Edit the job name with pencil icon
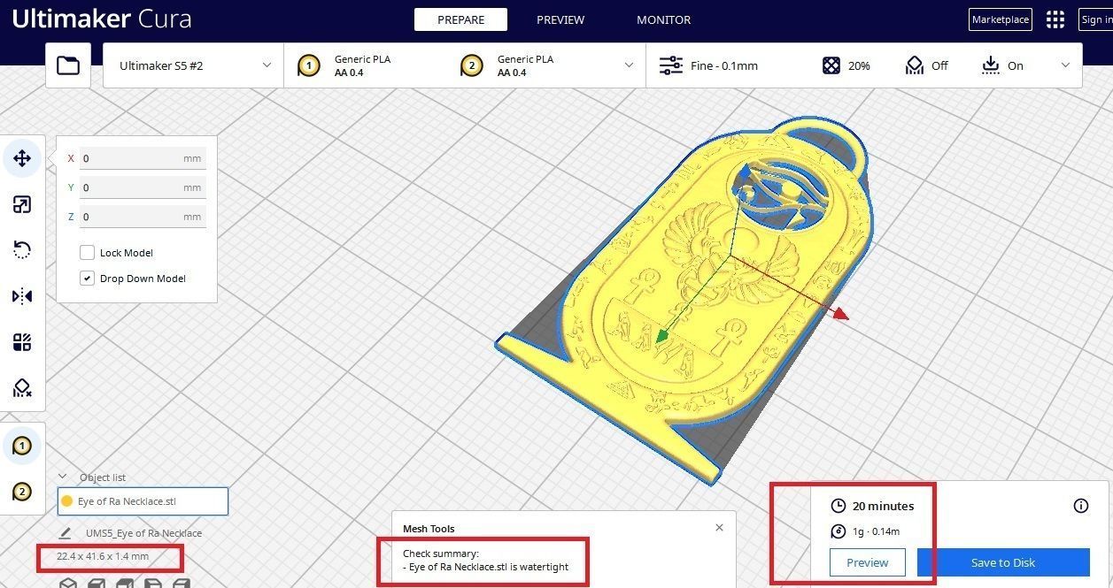Image resolution: width=1113 pixels, height=588 pixels. point(66,533)
